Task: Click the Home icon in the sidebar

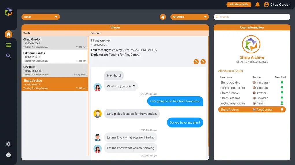Action: point(8,34)
